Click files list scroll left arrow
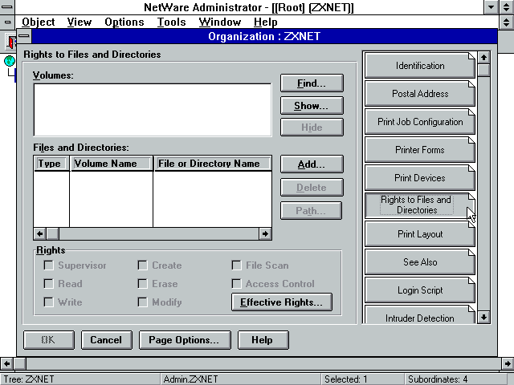The height and width of the screenshot is (385, 514). pos(40,233)
